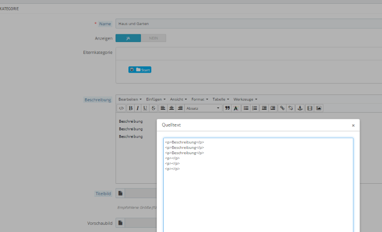Insert video media
This screenshot has height=232, width=382.
point(309,108)
